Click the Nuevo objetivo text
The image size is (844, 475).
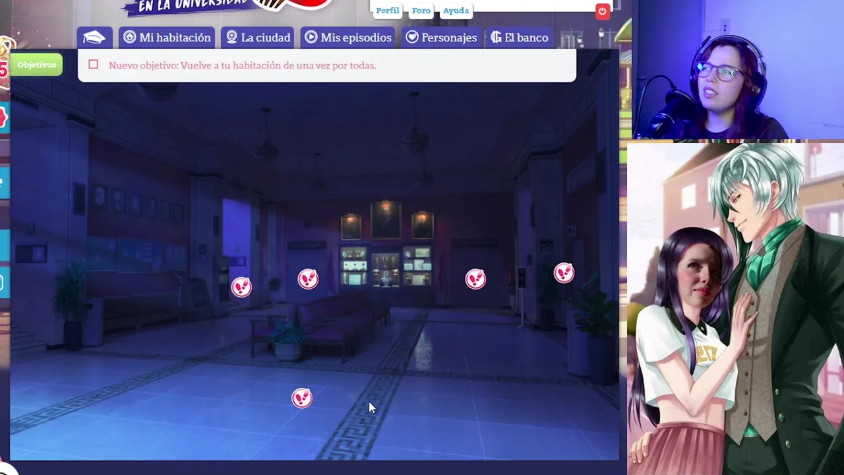click(243, 65)
